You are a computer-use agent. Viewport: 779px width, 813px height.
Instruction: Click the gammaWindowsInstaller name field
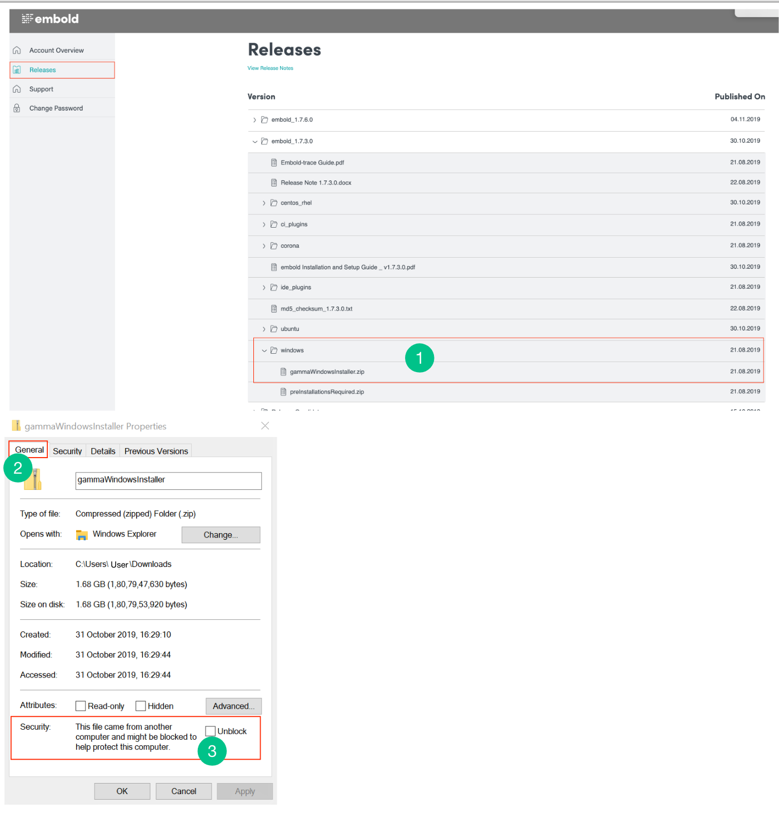pos(168,481)
